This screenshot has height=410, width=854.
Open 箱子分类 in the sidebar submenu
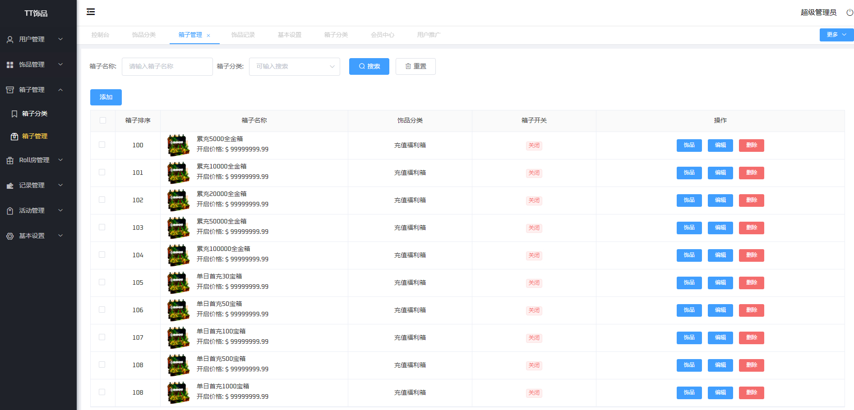pos(34,114)
